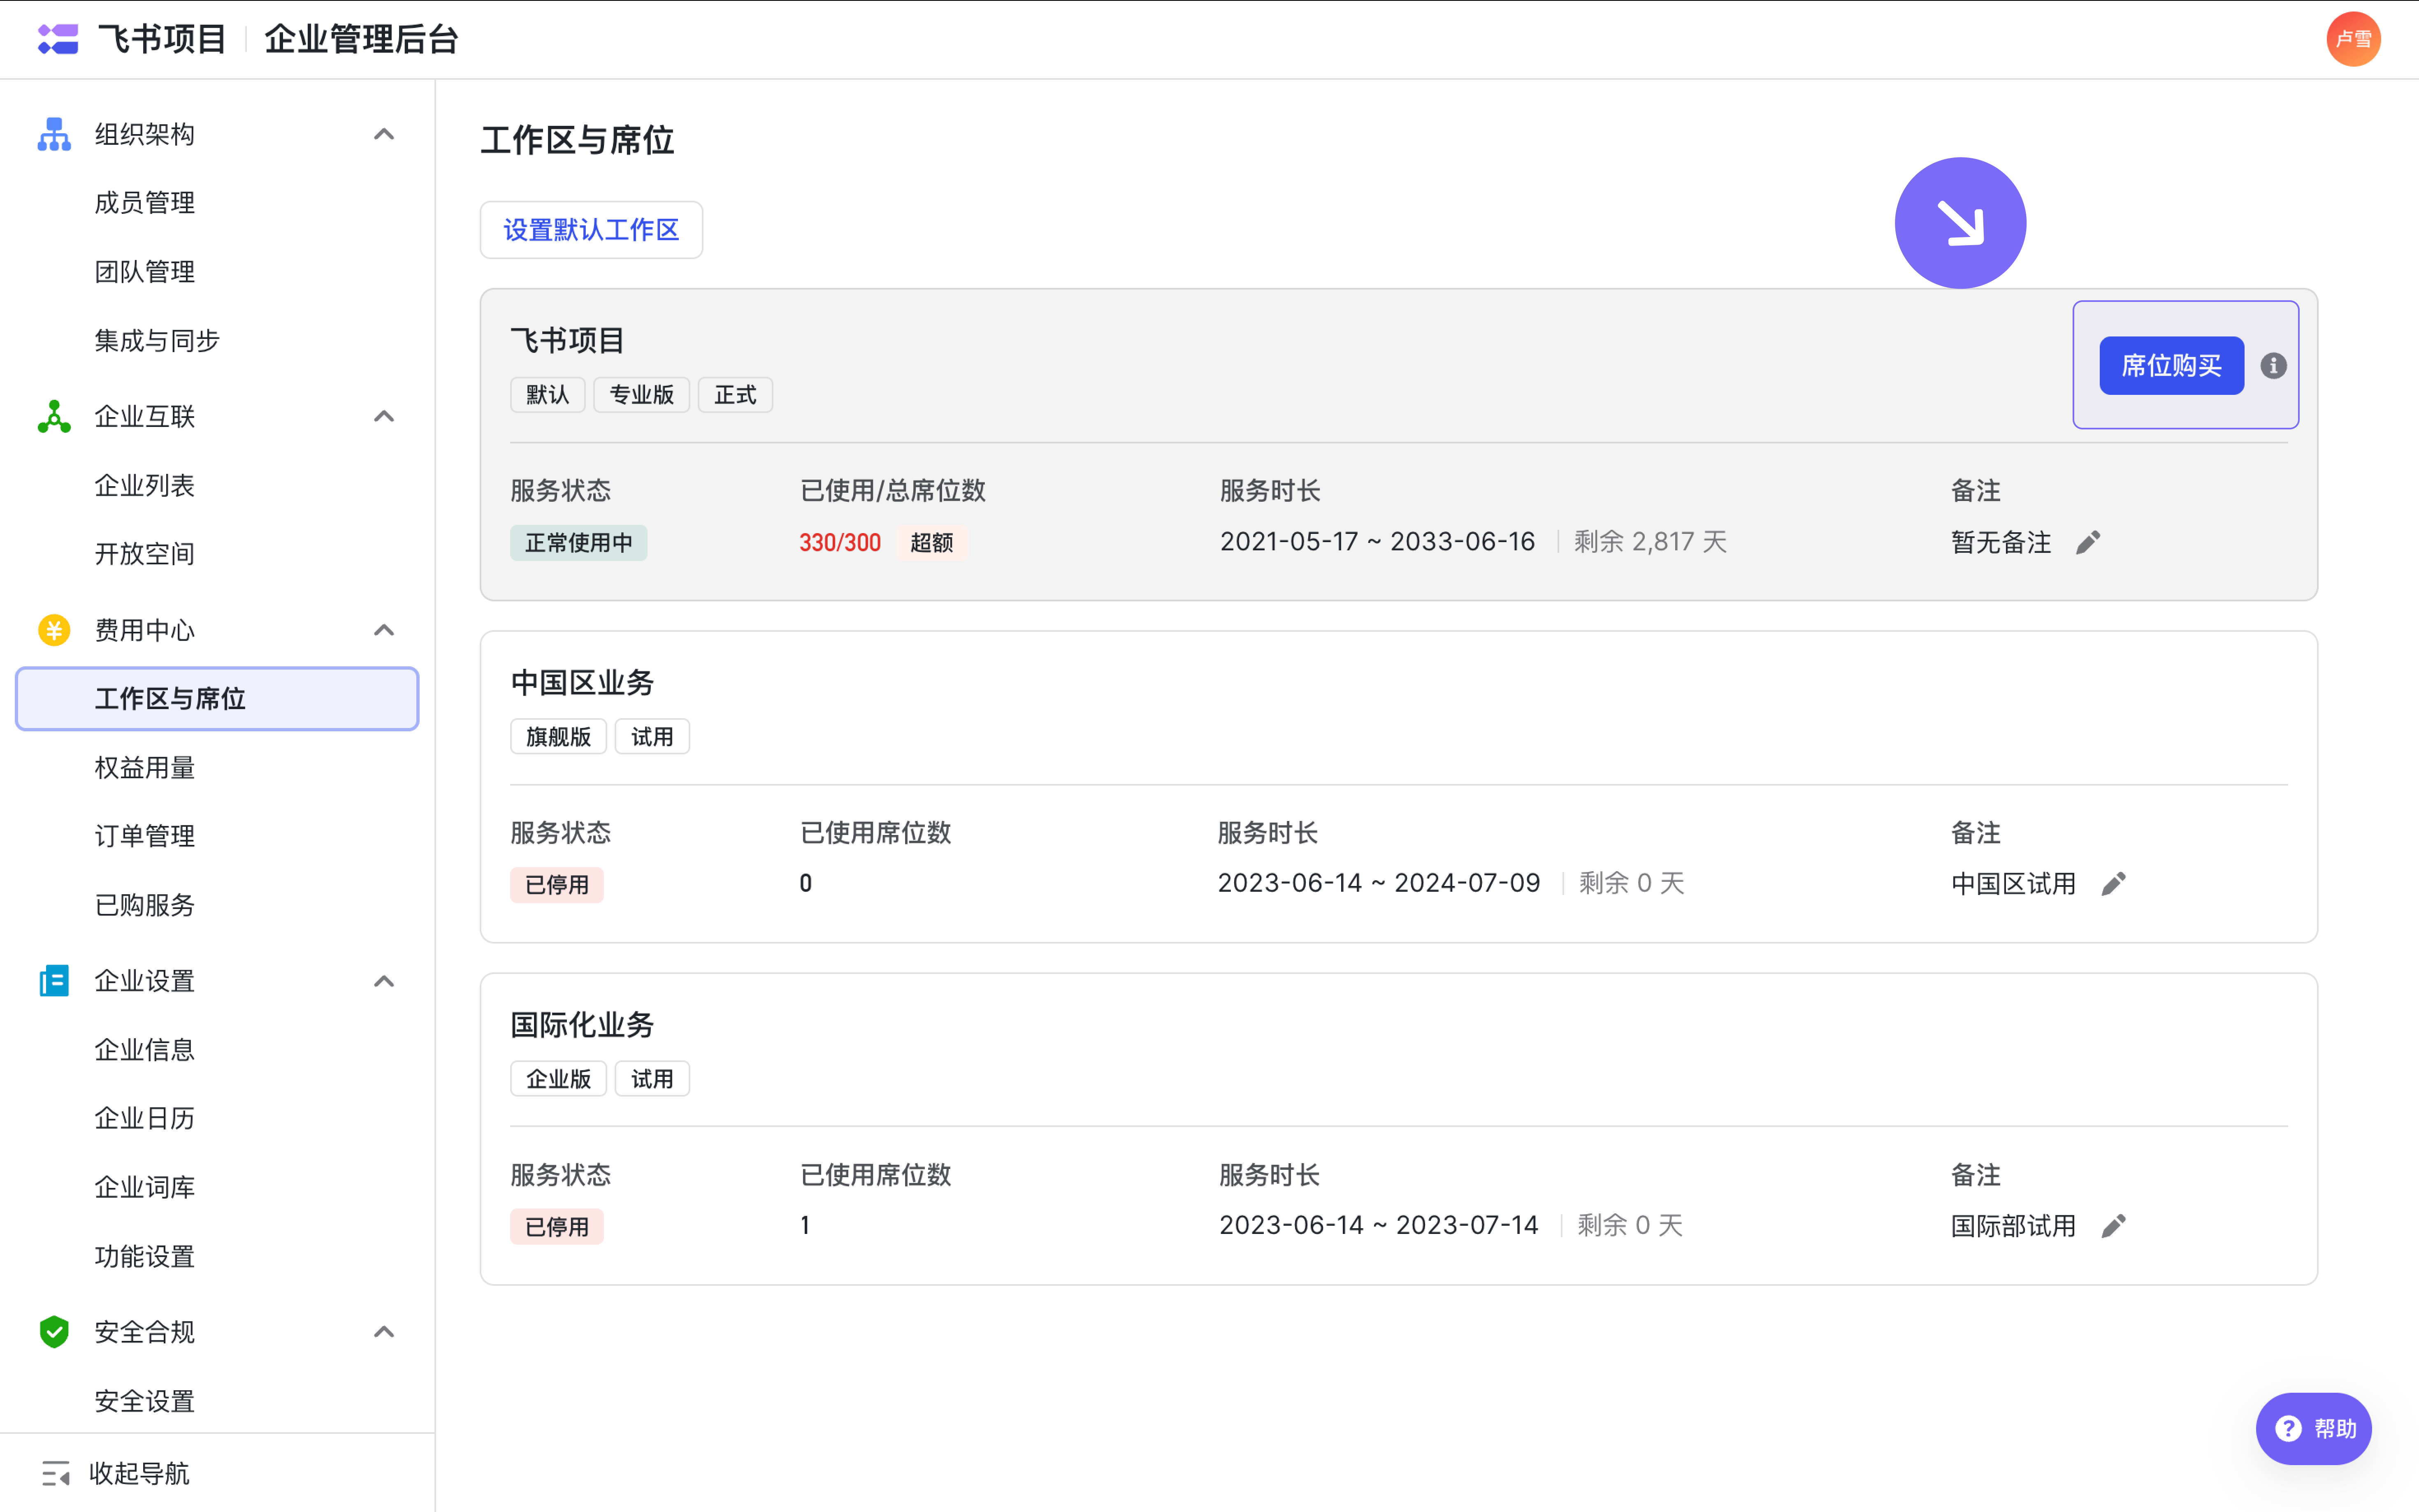Click the 已停用 badge in 国际化业务

click(x=556, y=1227)
